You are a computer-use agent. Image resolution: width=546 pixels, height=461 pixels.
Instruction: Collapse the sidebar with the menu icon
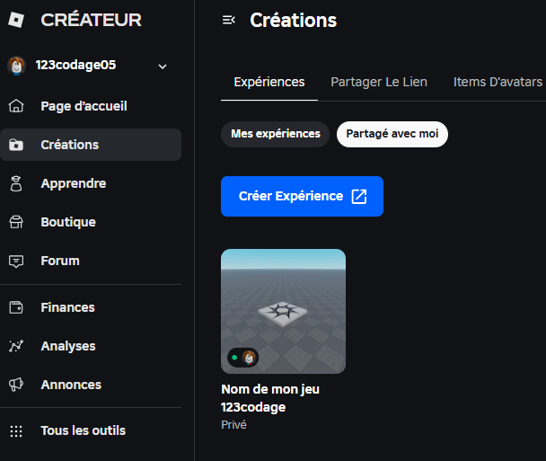tap(228, 20)
